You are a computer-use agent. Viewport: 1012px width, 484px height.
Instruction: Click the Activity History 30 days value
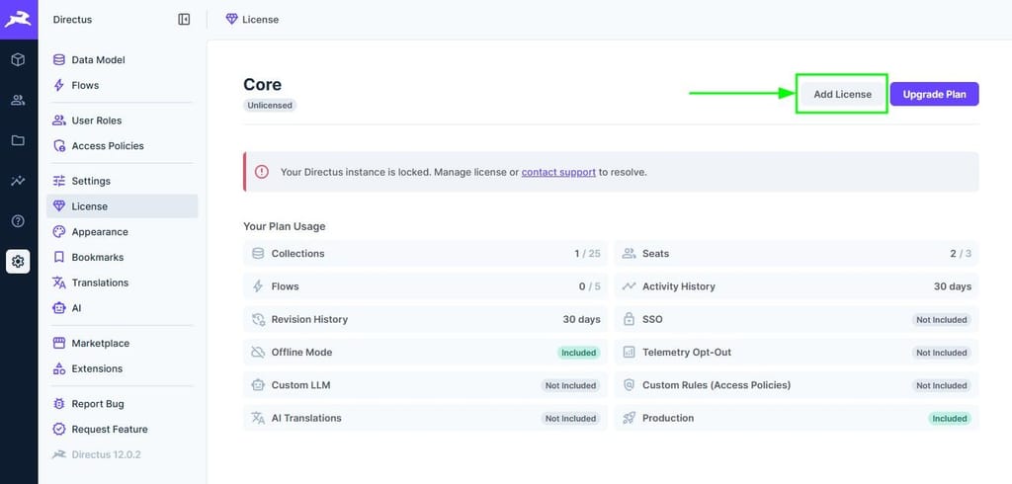click(952, 286)
